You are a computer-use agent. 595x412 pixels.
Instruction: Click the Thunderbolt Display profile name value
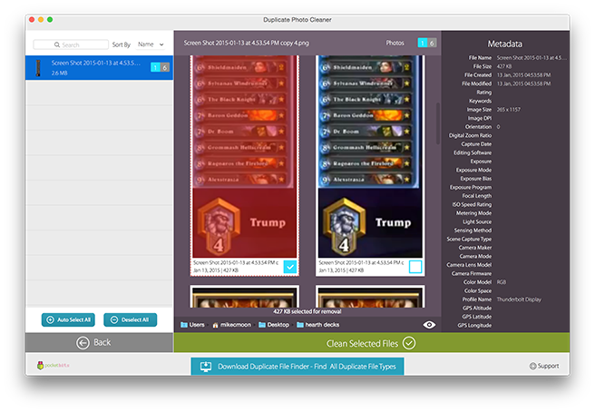519,299
